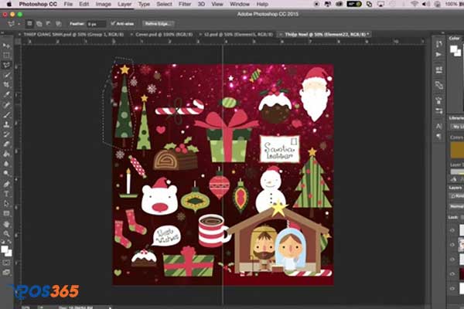Click the brown color swatch in Libraries
This screenshot has width=464, height=309.
tap(457, 150)
